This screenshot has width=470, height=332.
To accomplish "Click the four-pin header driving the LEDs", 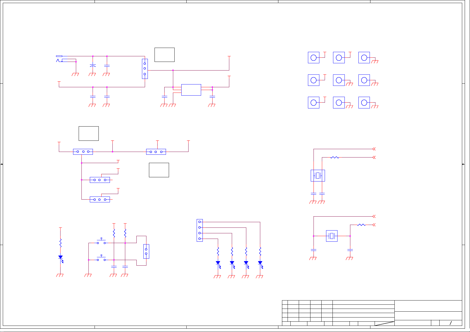I will [200, 230].
